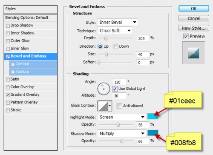This screenshot has height=155, width=213.
Task: Click the Gloss Contour preview thumbnail
Action: (103, 106)
